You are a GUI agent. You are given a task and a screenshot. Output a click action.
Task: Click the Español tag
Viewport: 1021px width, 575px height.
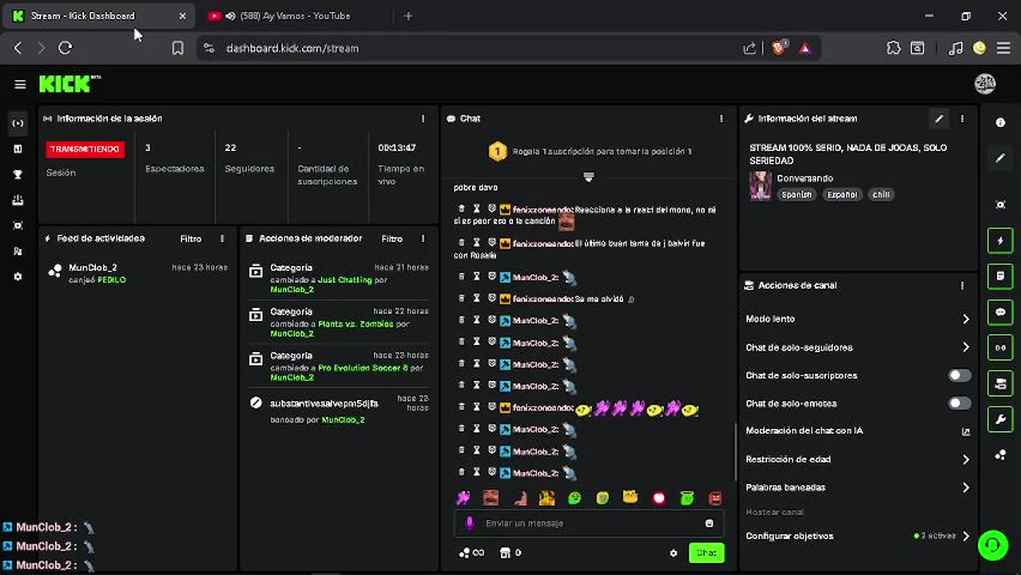842,194
